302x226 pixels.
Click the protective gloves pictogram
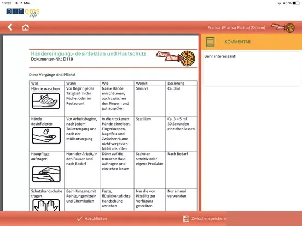point(46,205)
